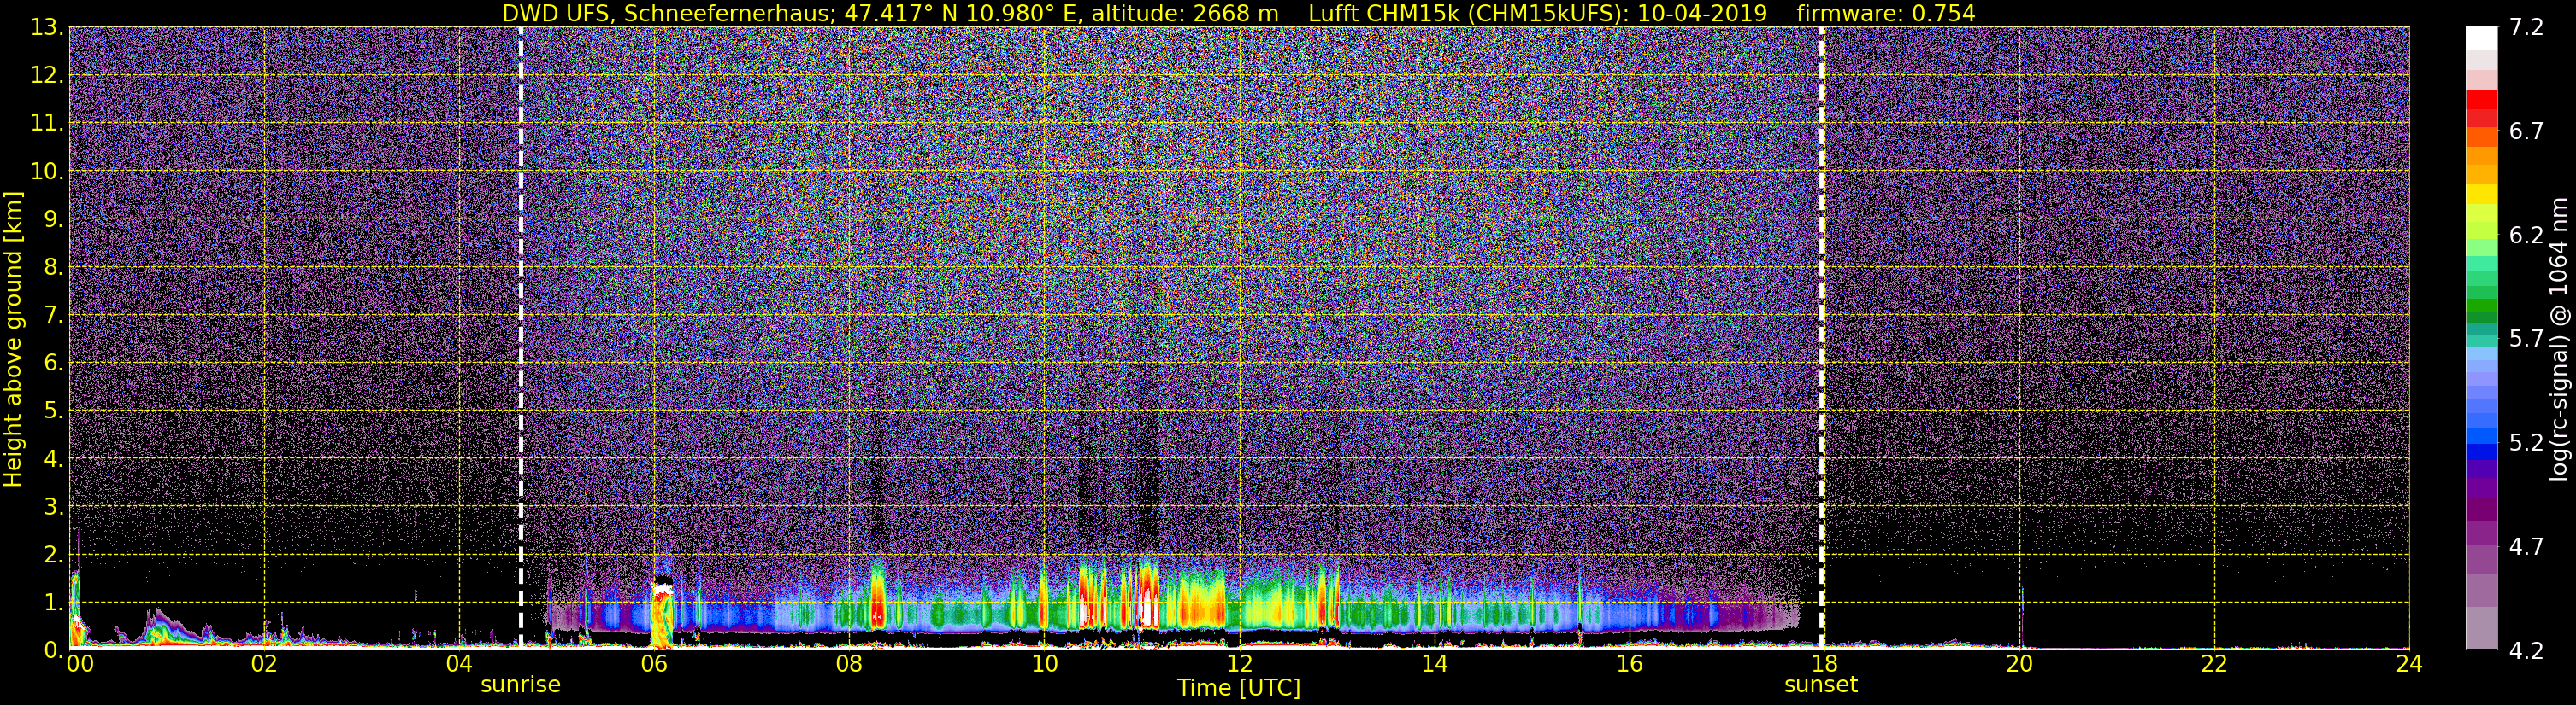Click the 'Height above ground [km]' axis label
This screenshot has width=2576, height=705.
click(x=13, y=340)
